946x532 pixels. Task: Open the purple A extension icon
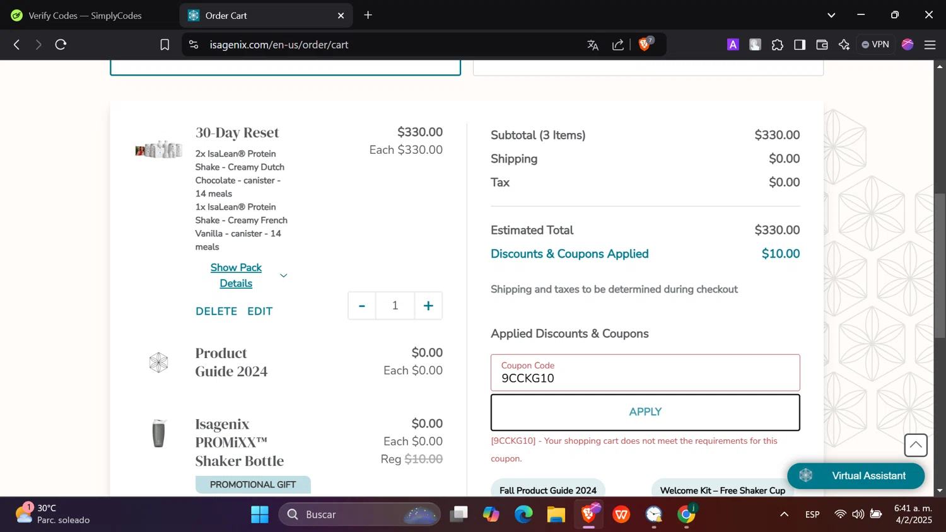[733, 45]
